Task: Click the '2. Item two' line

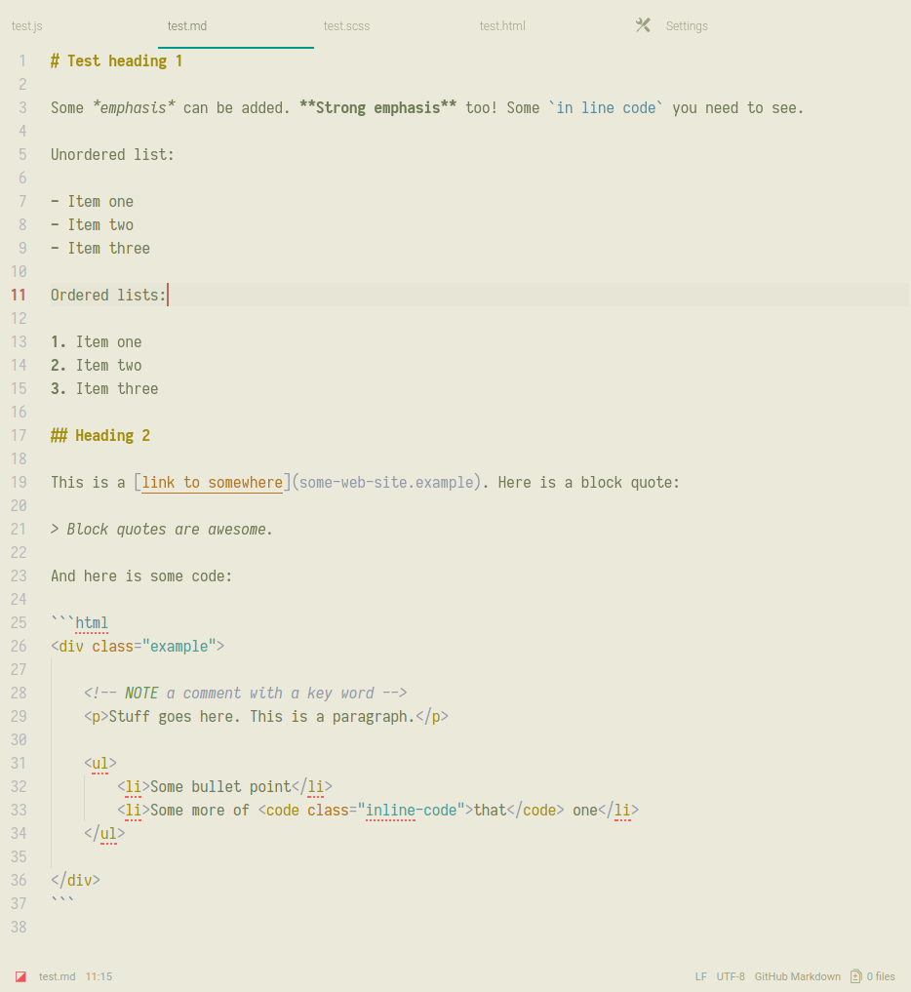Action: (x=97, y=365)
